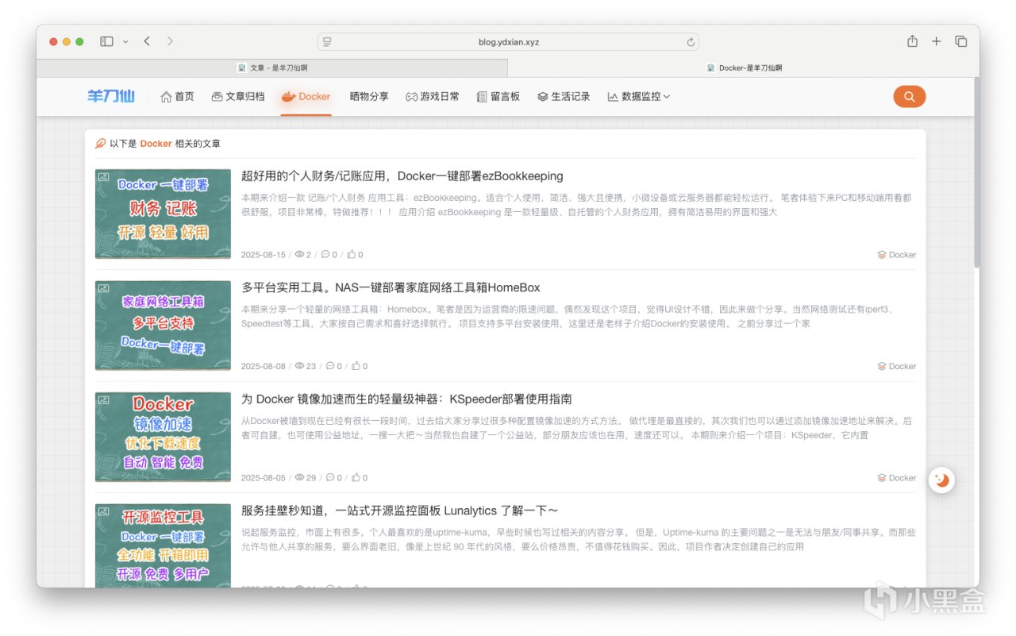
Task: Click the blog.ydxian.xyz address field
Action: (x=509, y=42)
